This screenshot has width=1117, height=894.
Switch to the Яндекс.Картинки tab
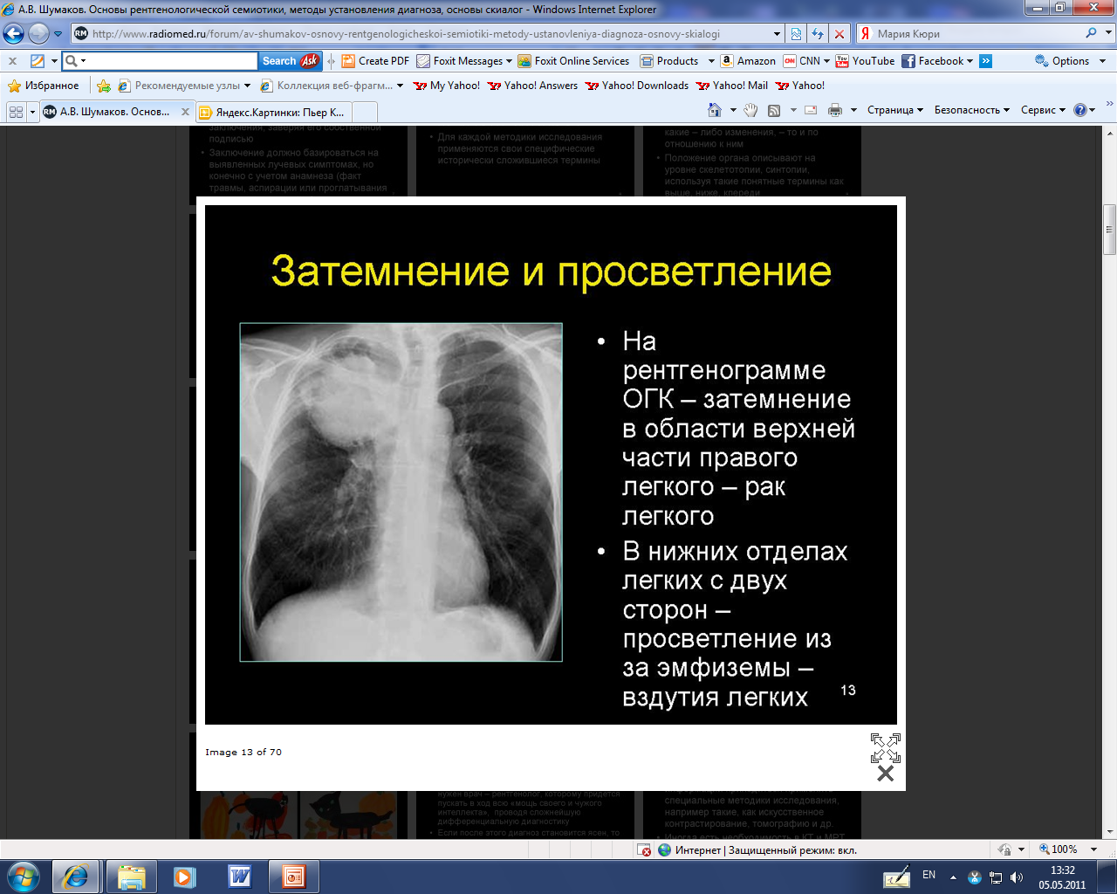[273, 112]
